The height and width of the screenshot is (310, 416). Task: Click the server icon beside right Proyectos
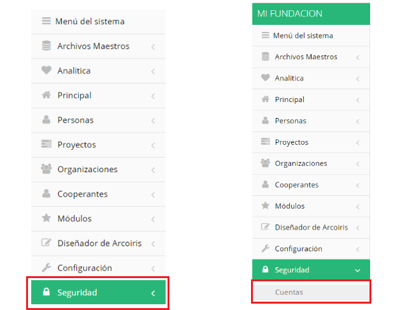click(x=265, y=142)
